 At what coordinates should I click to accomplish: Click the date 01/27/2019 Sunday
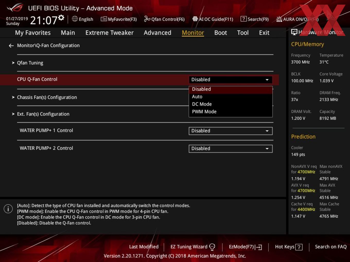coord(17,21)
